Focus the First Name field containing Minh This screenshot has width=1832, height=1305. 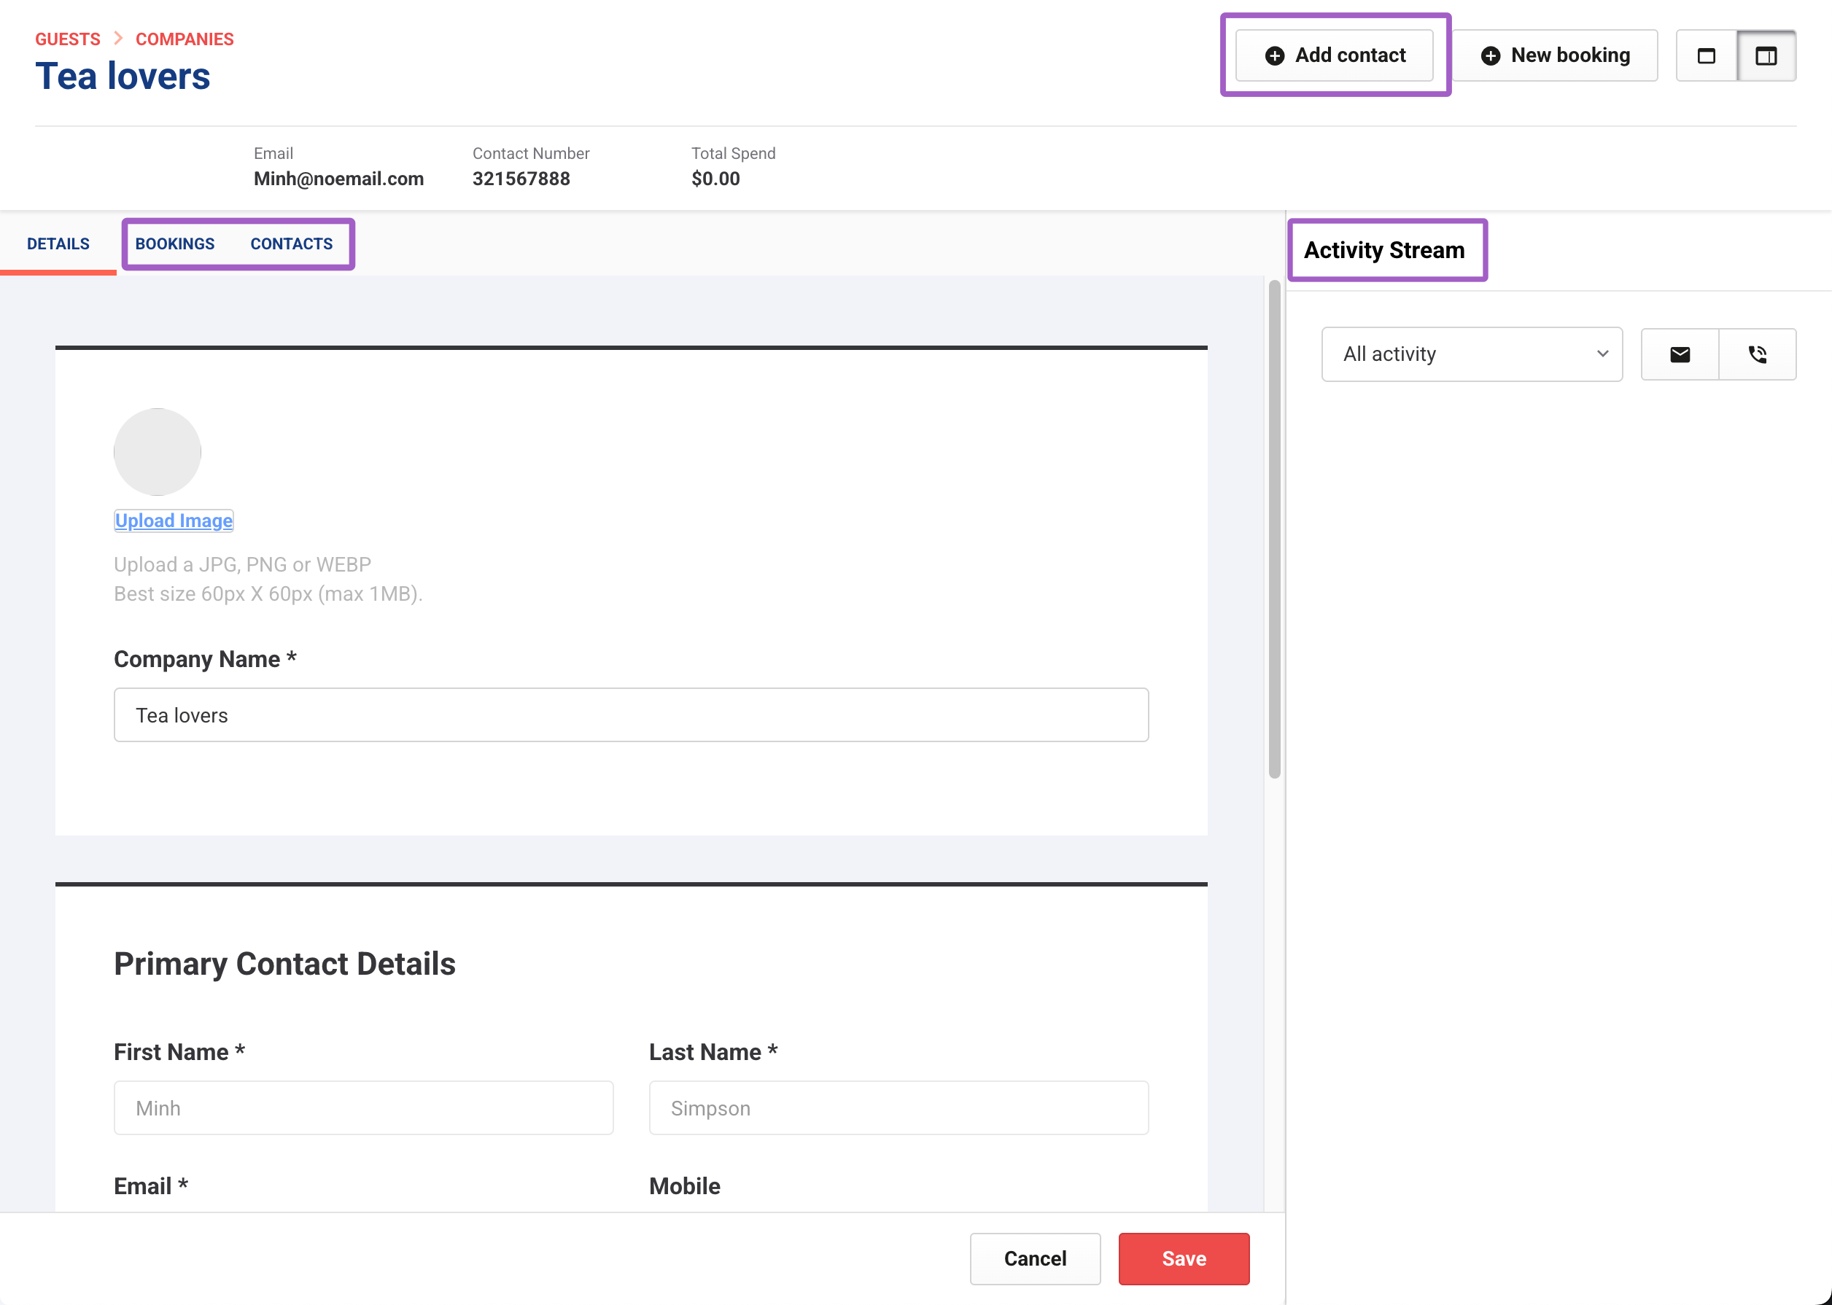tap(363, 1108)
